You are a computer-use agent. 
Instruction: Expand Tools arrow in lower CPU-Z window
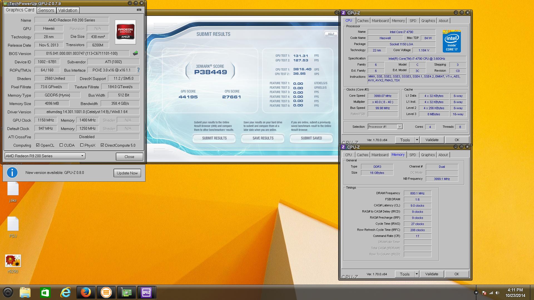click(x=417, y=274)
